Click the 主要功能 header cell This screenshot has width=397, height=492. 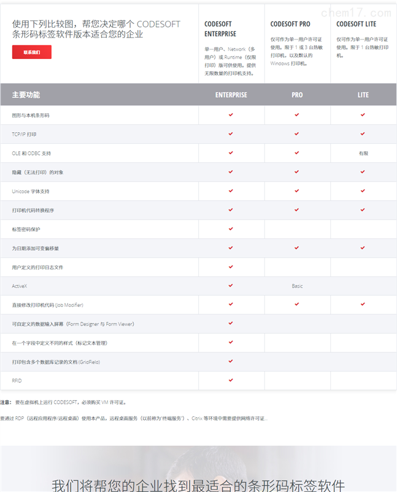(26, 95)
